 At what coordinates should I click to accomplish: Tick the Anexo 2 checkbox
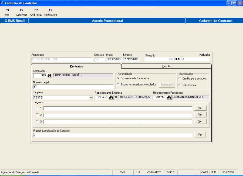pos(37,115)
